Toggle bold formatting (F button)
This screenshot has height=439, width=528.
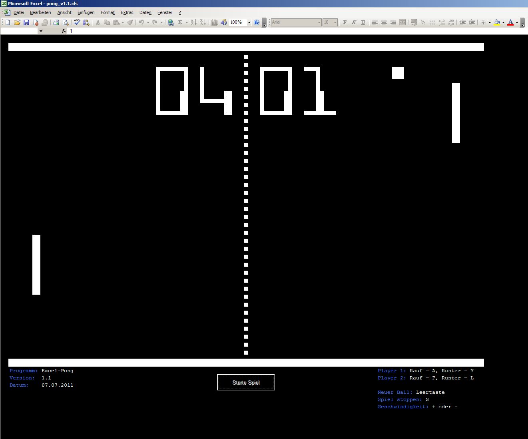coord(345,22)
